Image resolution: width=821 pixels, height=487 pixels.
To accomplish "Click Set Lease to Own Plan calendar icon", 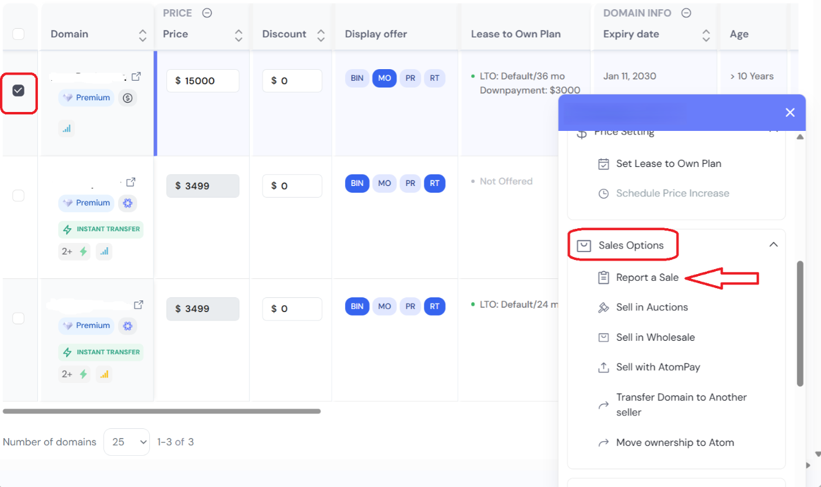I will [x=604, y=164].
